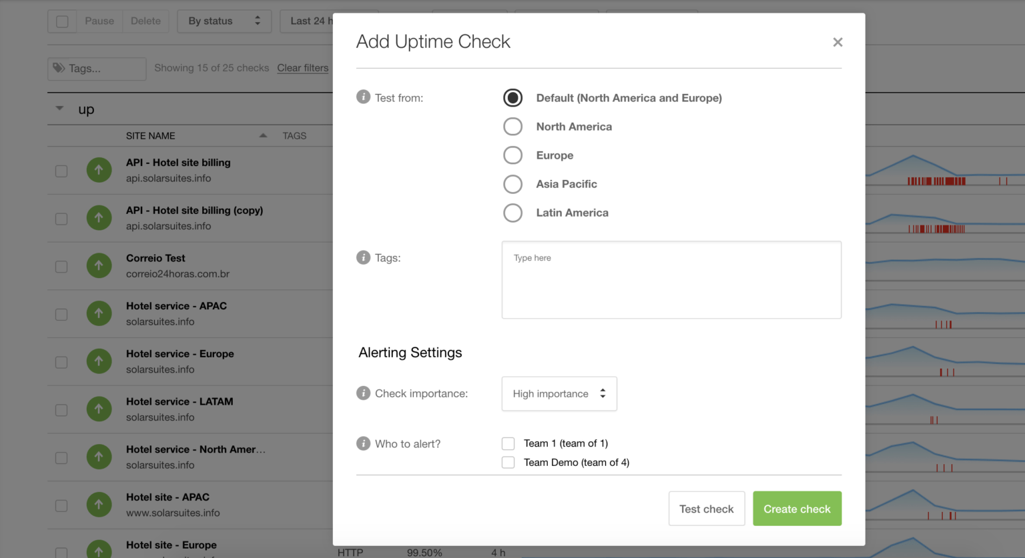The width and height of the screenshot is (1025, 558).
Task: Open the By status grouping dropdown
Action: pyautogui.click(x=224, y=21)
